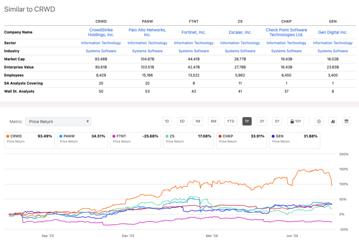Click the CHKP column header
Screen dimensions: 359x245
click(x=287, y=21)
